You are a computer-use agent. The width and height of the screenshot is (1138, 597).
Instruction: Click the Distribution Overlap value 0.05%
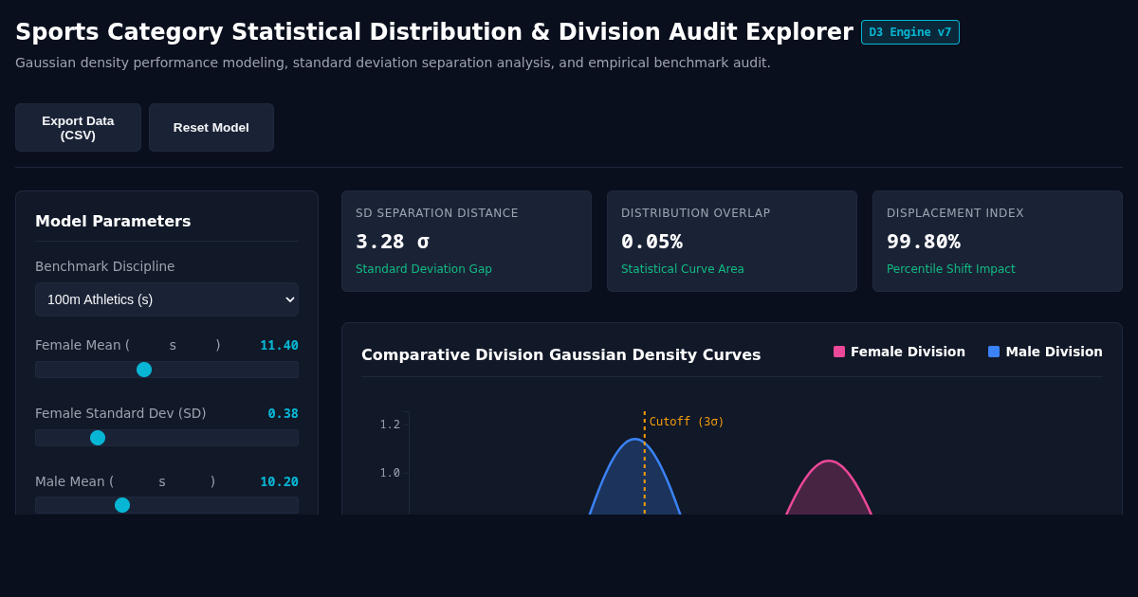pos(652,242)
